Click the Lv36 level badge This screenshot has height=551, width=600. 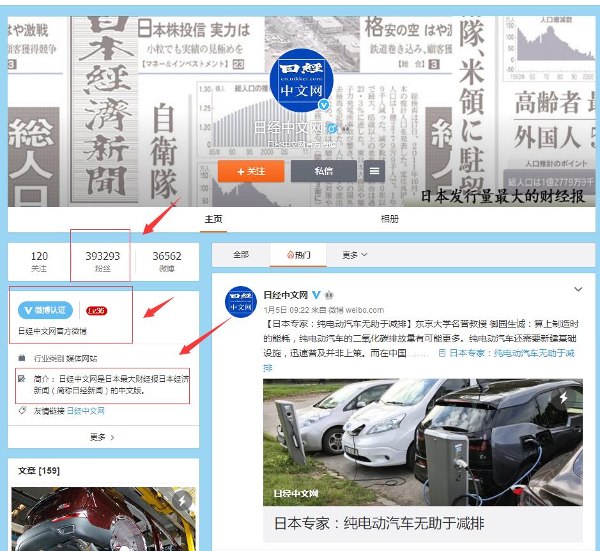[x=96, y=311]
